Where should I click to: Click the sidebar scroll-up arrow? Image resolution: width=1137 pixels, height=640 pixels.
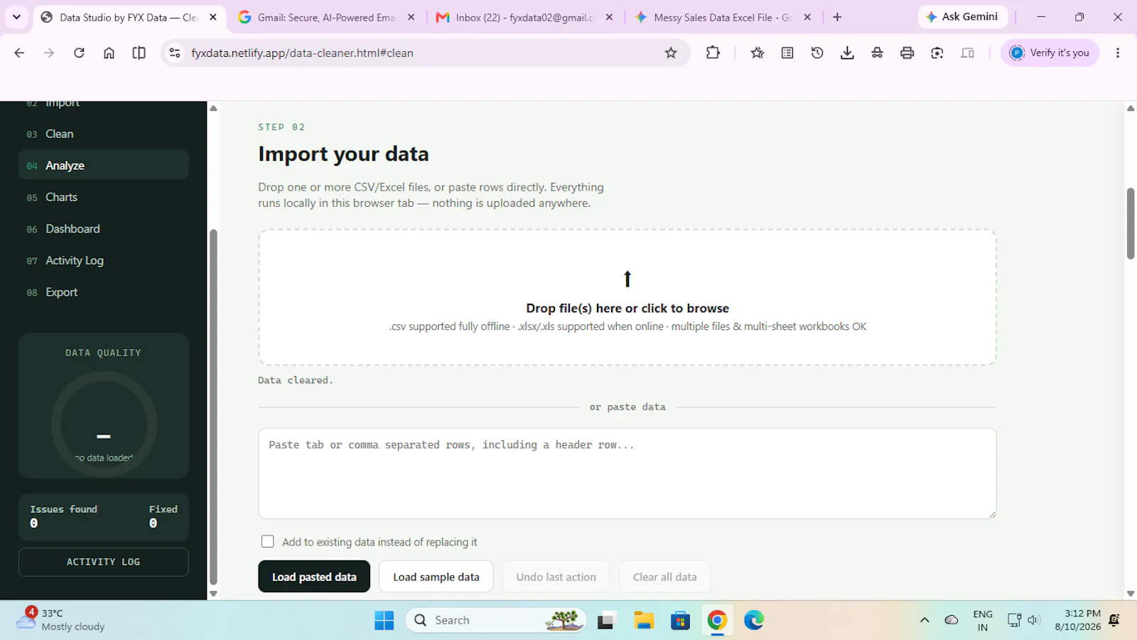(213, 109)
